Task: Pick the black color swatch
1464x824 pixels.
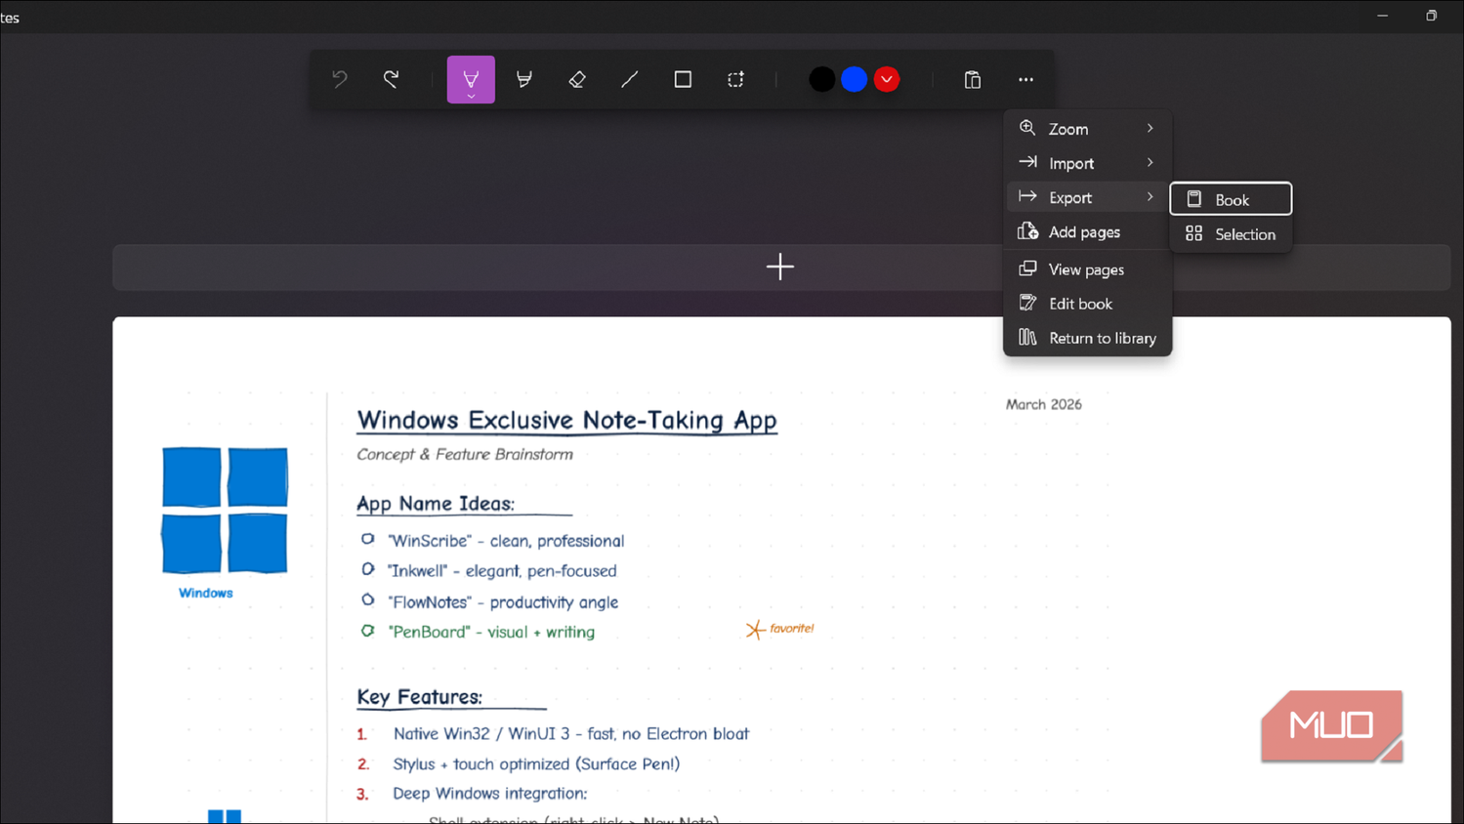Action: click(822, 80)
